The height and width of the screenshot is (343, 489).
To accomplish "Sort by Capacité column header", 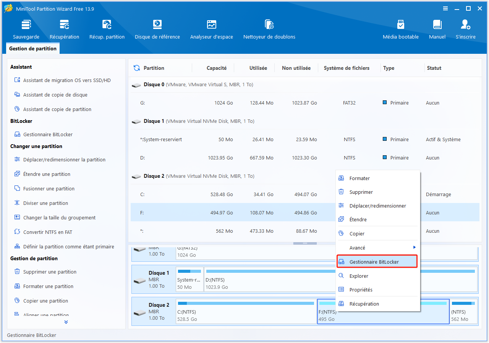I will [x=217, y=68].
